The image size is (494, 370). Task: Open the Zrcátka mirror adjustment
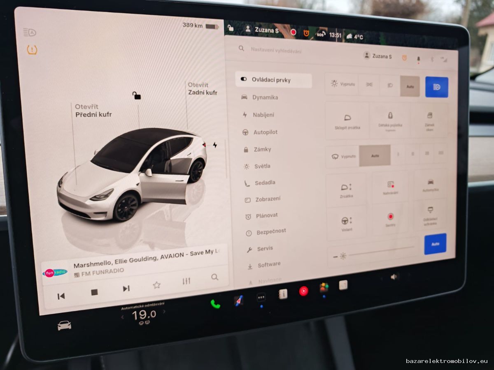[x=346, y=190]
